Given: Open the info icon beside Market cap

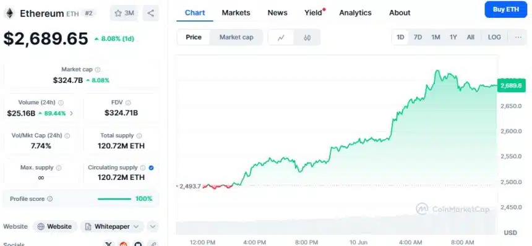Looking at the screenshot, I should coord(98,69).
